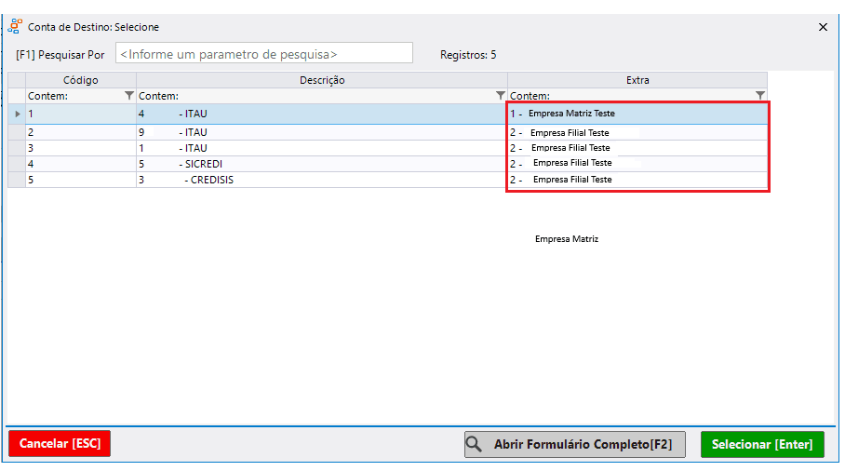The image size is (845, 471).
Task: Click the Código column filter funnel icon
Action: (x=128, y=95)
